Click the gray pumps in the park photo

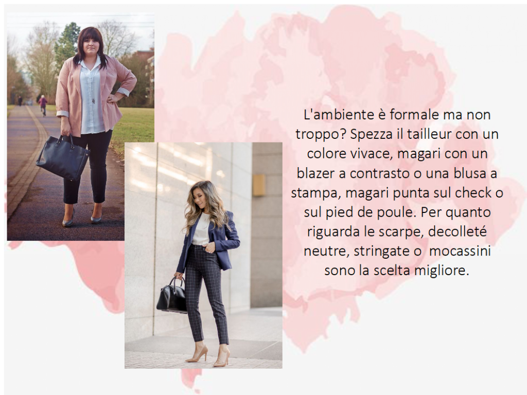point(82,218)
